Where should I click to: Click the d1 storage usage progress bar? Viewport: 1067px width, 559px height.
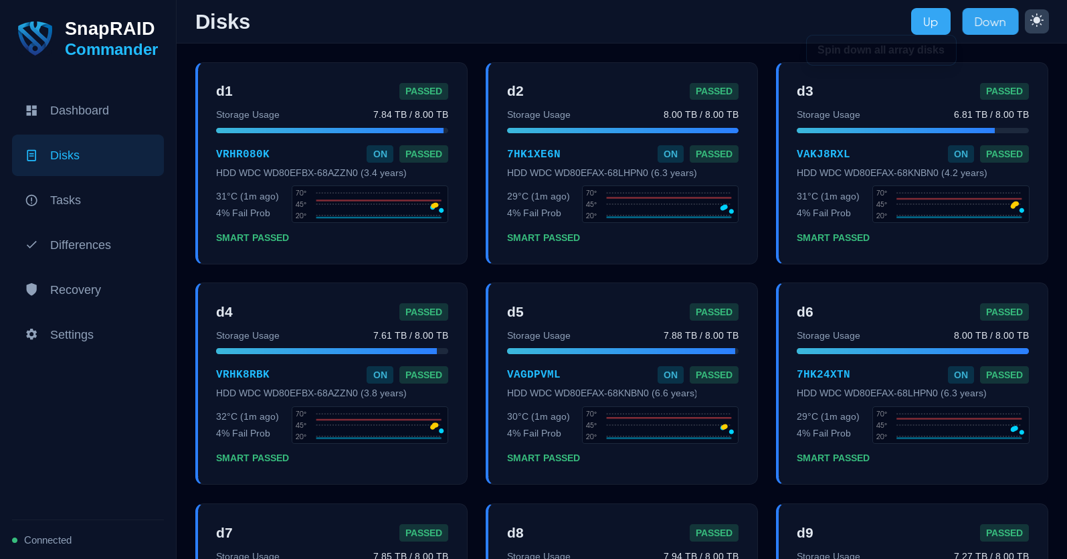click(332, 131)
